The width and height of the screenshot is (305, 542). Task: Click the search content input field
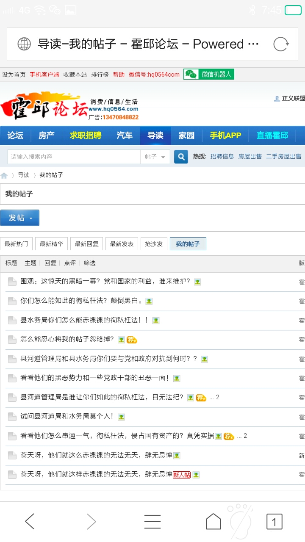(74, 157)
